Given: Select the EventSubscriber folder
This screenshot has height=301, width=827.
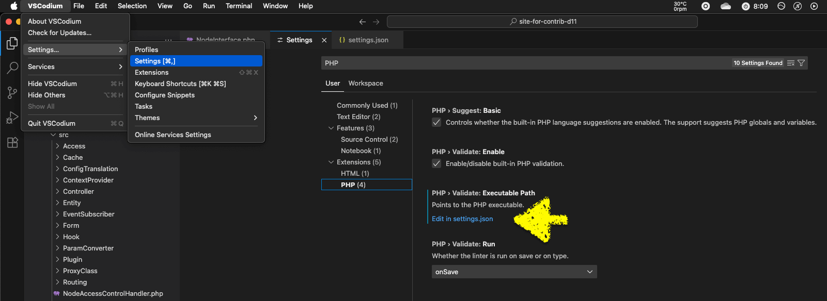Looking at the screenshot, I should tap(88, 214).
